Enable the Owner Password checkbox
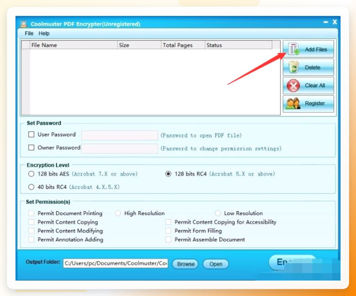Screen dimensions: 356x296 [31, 148]
